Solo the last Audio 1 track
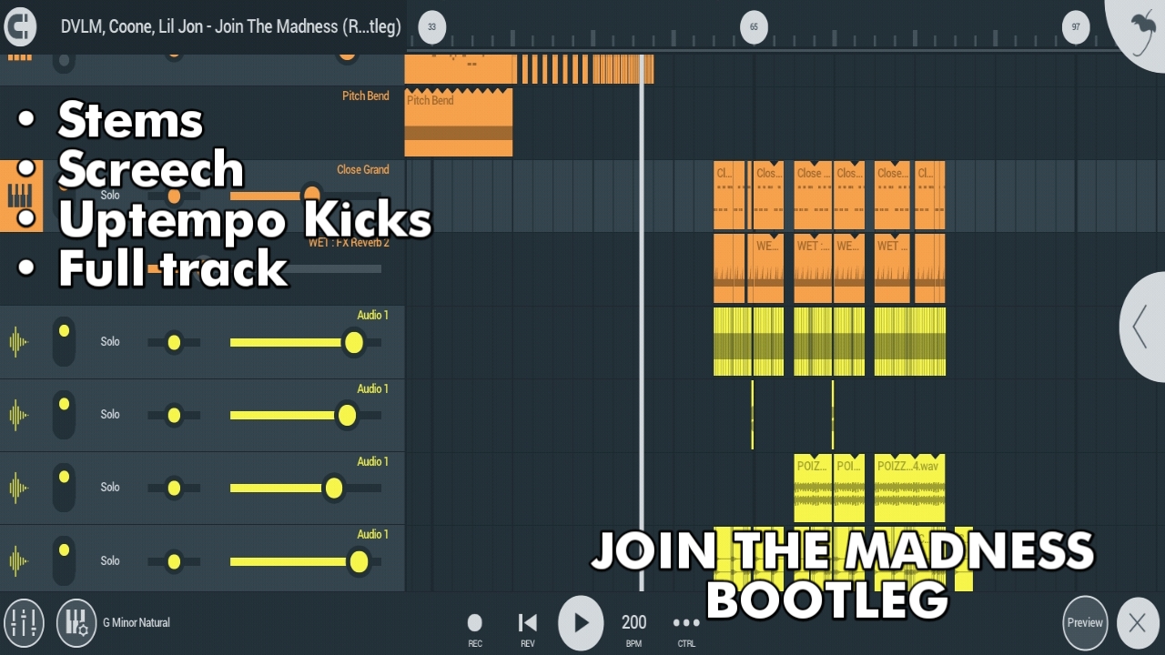The height and width of the screenshot is (655, 1165). coord(110,560)
